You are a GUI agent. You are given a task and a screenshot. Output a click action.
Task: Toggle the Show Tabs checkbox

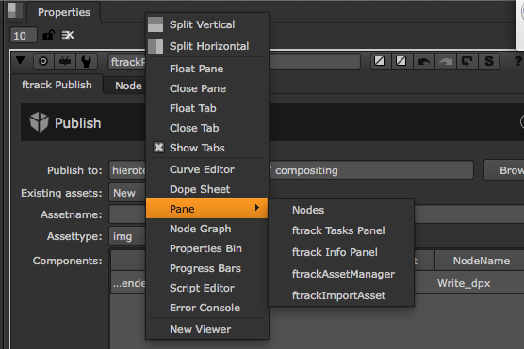click(x=158, y=148)
